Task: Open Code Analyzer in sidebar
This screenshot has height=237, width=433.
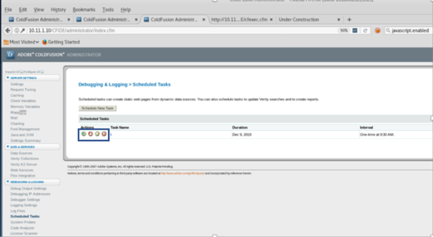Action: coord(22,228)
